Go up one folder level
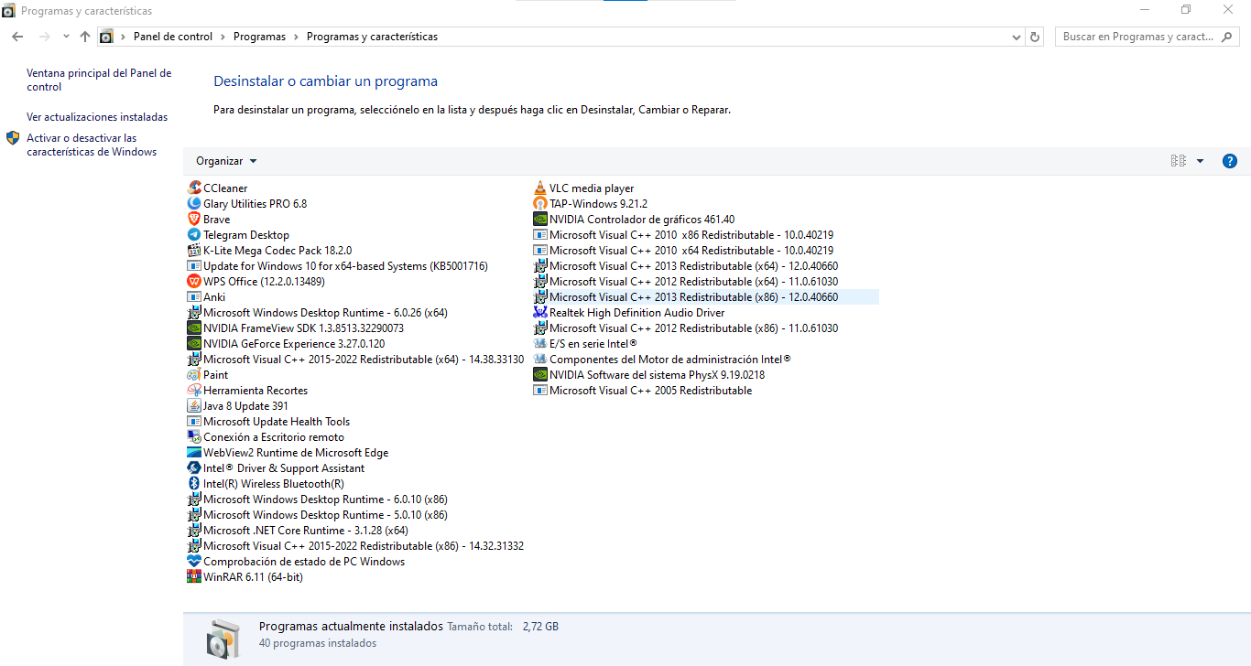The width and height of the screenshot is (1251, 666). point(85,37)
